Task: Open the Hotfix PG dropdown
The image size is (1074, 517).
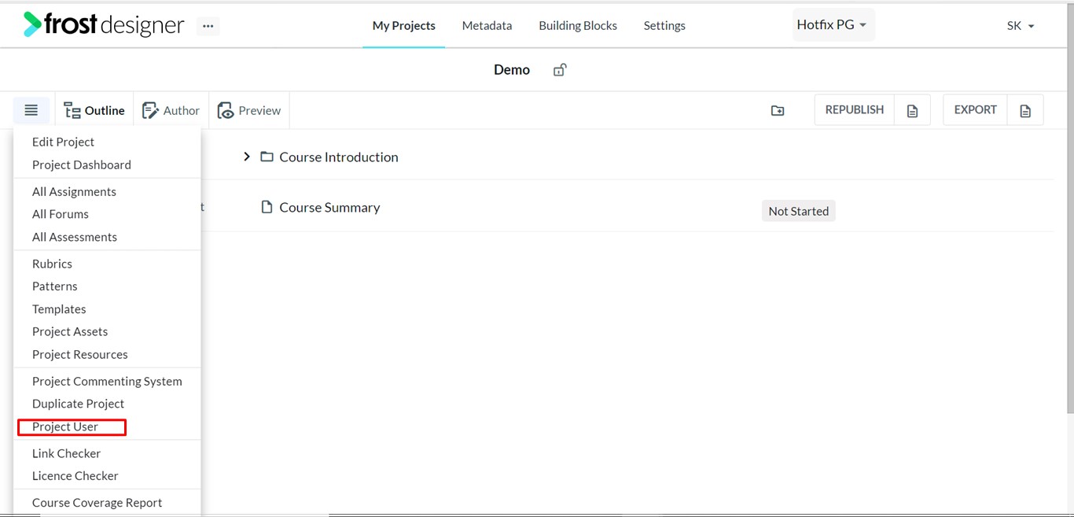Action: 832,25
